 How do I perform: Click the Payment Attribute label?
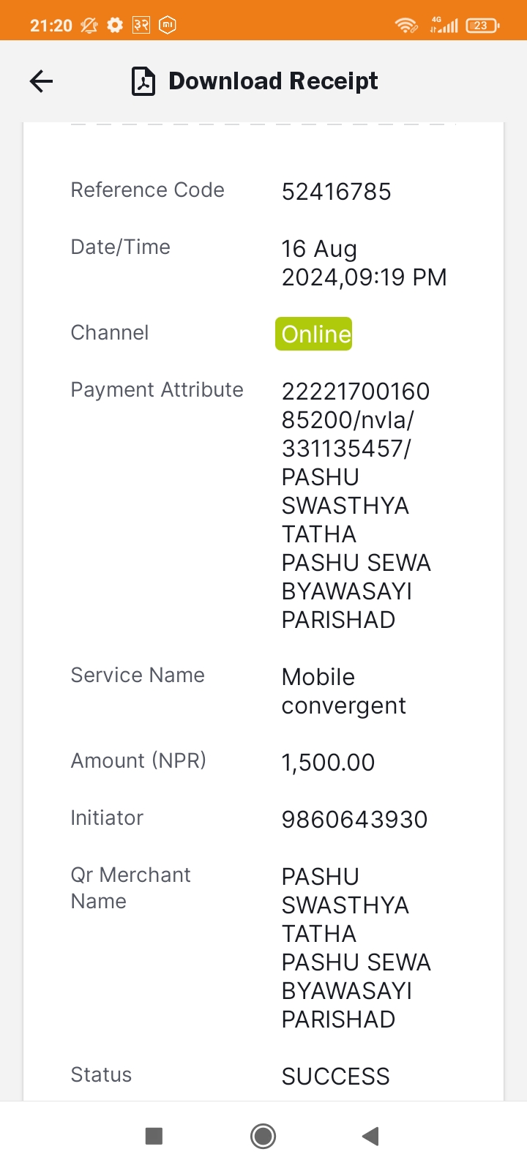157,390
